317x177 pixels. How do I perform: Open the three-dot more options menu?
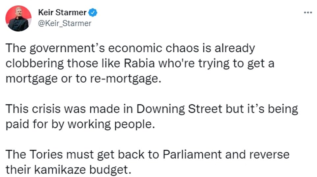(307, 12)
